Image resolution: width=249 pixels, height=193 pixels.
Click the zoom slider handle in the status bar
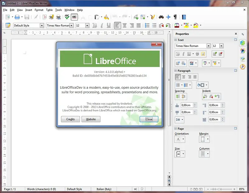219,189
